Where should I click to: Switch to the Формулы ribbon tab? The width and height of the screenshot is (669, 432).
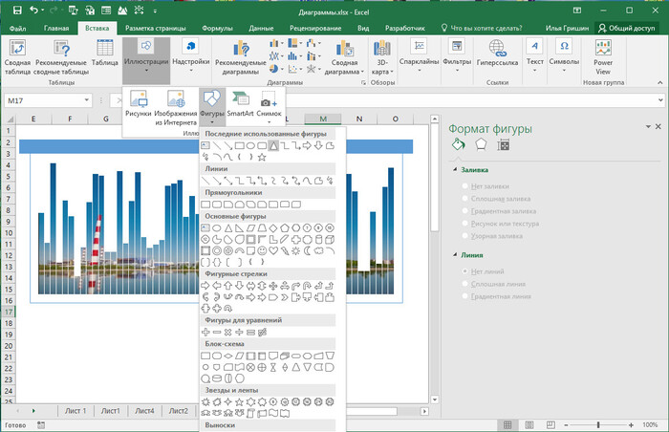217,29
